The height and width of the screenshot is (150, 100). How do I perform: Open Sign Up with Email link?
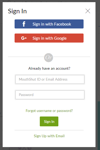pos(49,136)
